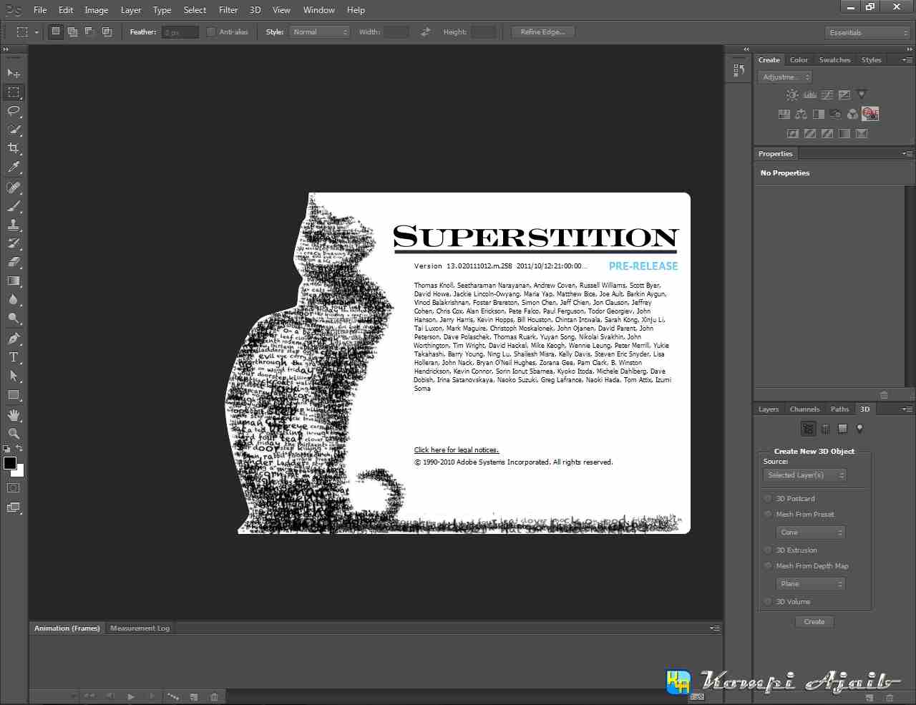Choose New selection mode in options bar
916x705 pixels.
pyautogui.click(x=56, y=31)
